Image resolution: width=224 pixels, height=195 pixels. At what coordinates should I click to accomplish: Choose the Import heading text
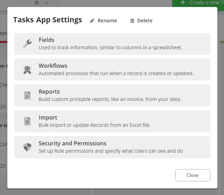click(48, 117)
